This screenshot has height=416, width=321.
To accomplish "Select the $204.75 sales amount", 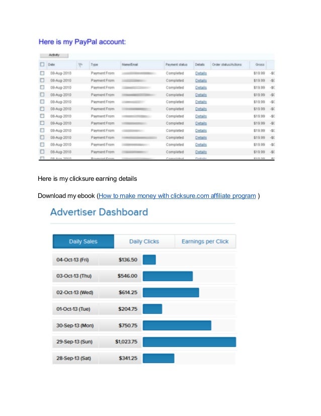I will [128, 309].
